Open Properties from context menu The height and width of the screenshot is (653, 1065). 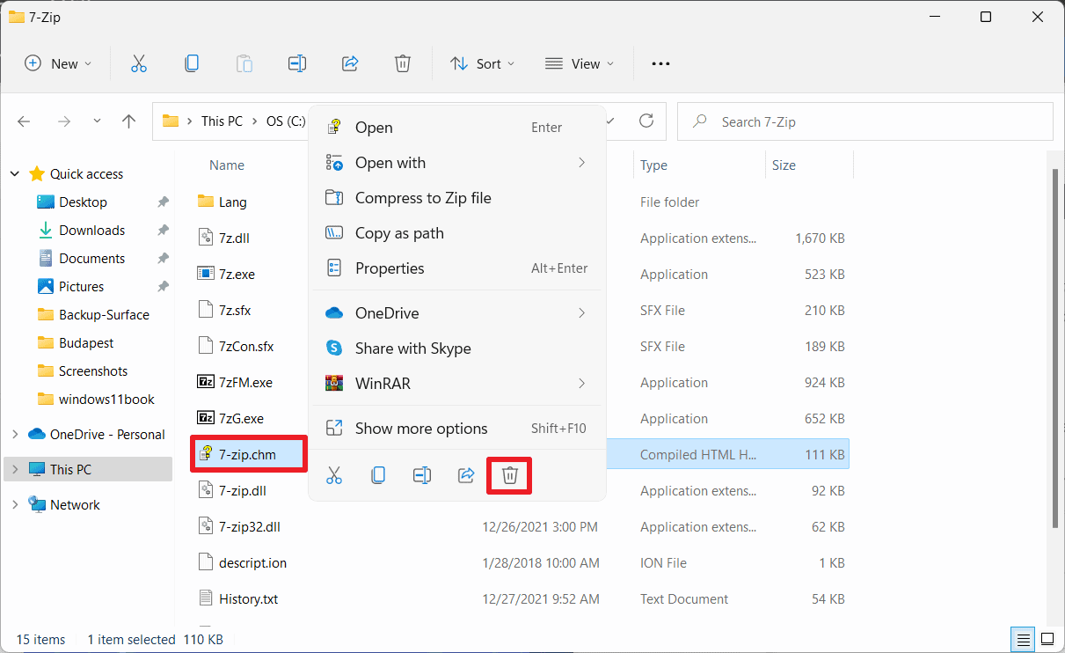coord(390,268)
